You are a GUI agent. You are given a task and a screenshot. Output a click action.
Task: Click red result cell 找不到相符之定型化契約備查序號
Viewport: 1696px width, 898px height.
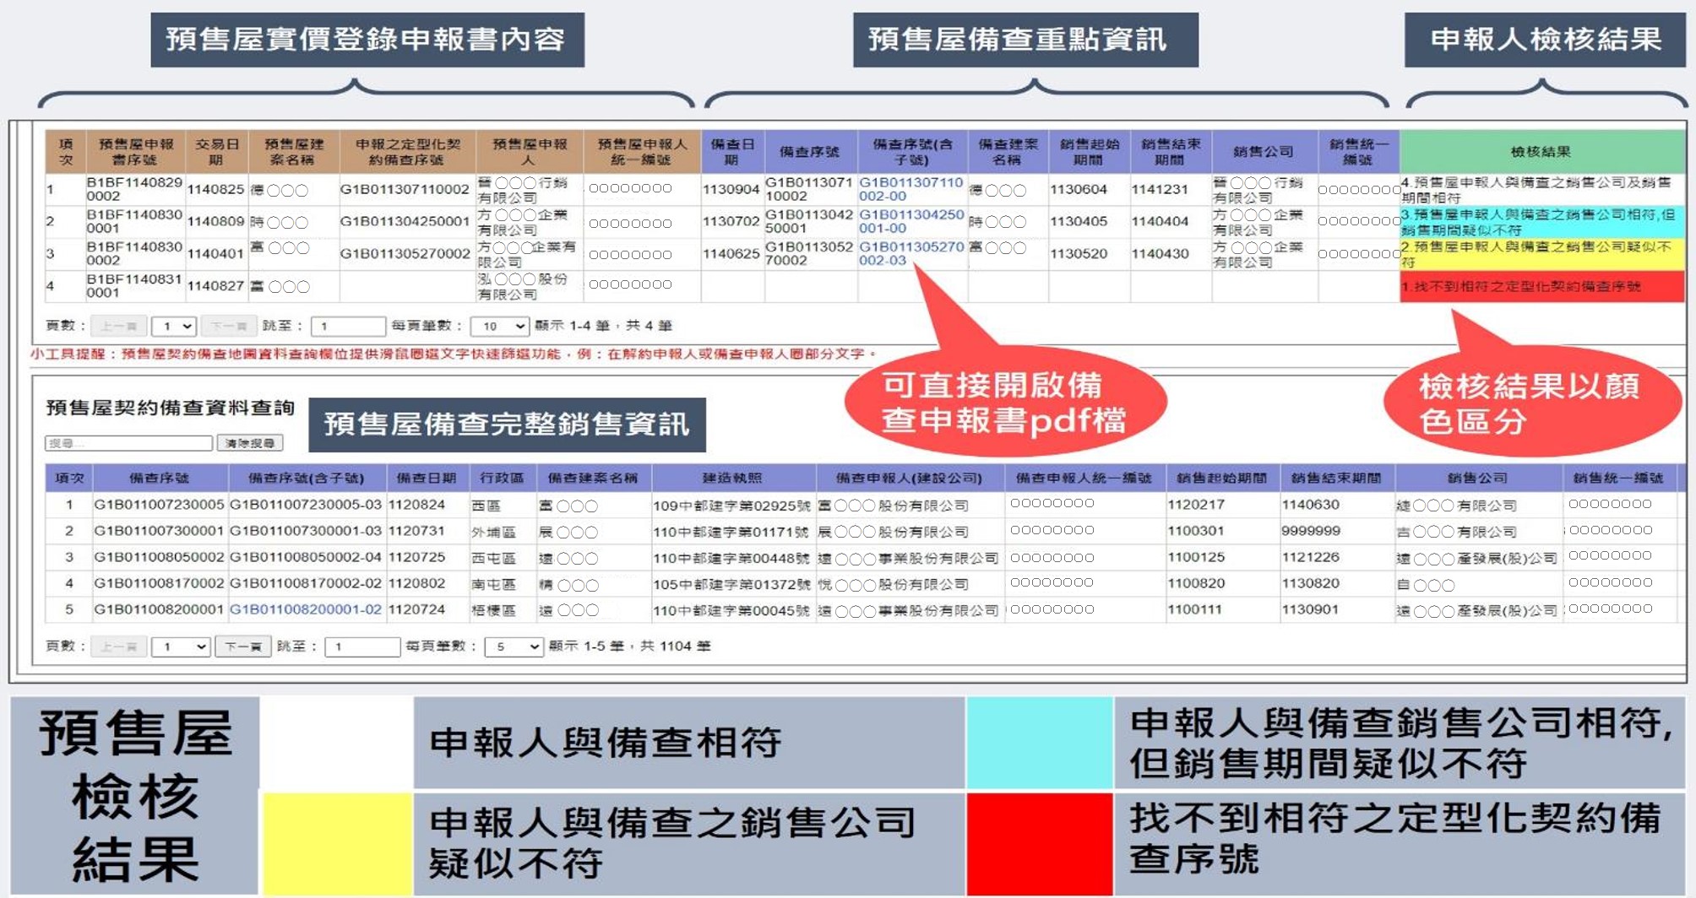point(1541,287)
